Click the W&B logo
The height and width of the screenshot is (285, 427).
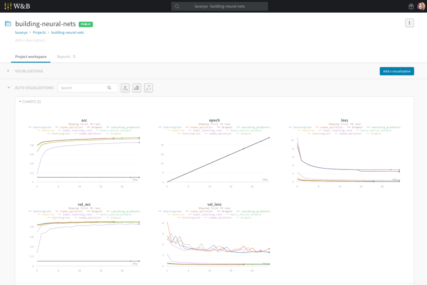pos(18,6)
